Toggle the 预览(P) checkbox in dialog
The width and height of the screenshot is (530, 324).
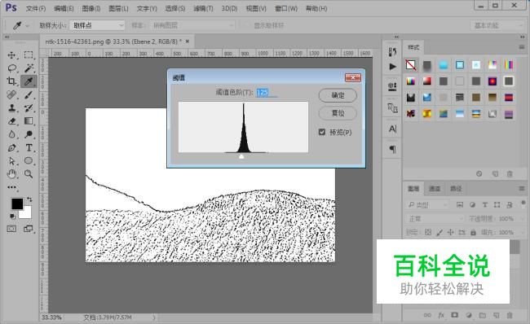coord(322,132)
